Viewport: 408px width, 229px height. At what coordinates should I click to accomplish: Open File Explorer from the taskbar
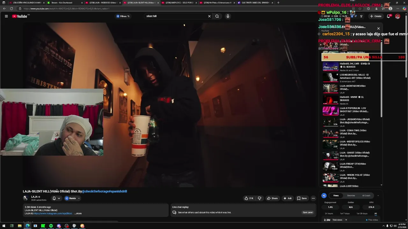coord(19,226)
